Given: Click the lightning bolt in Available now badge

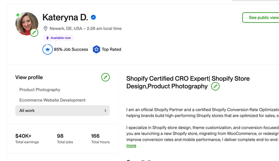Looking at the screenshot, I should click(47, 38).
